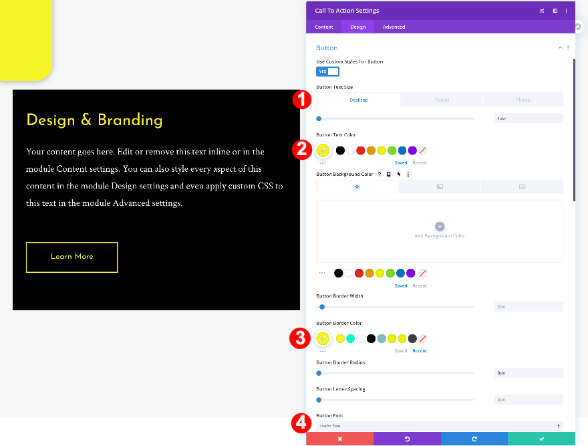The image size is (588, 446).
Task: Switch to the Advanced tab
Action: [394, 27]
